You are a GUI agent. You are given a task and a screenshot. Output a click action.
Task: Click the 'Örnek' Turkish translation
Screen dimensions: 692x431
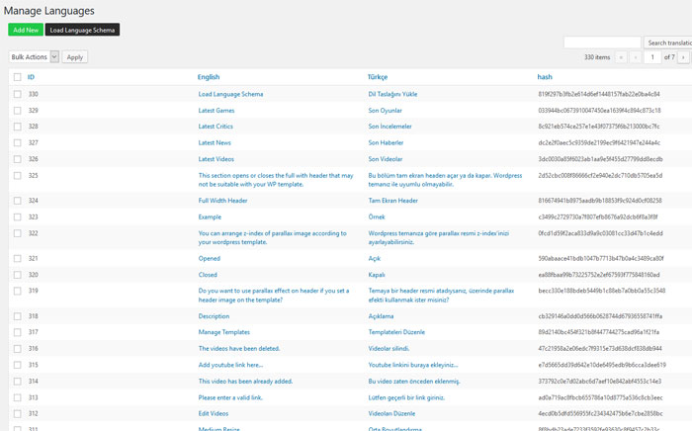(377, 217)
